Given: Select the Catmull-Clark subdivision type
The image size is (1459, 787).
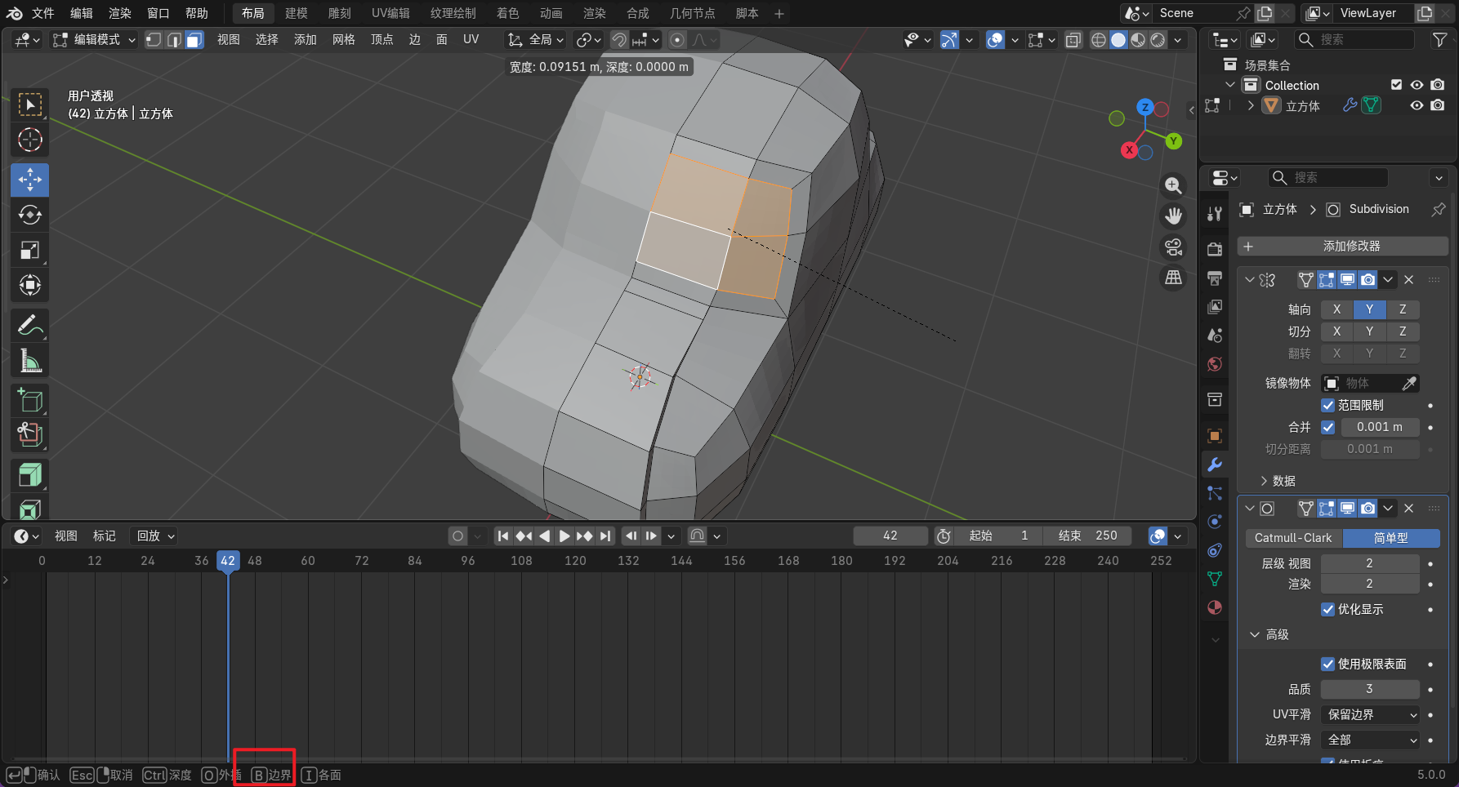Looking at the screenshot, I should click(x=1293, y=538).
